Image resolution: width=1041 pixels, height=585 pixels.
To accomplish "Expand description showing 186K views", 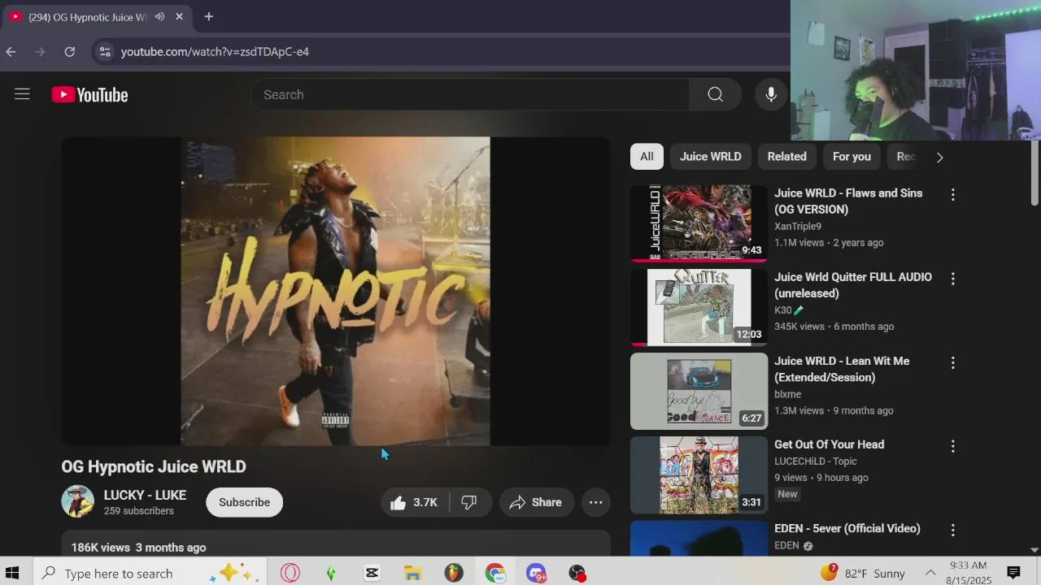I will [x=335, y=544].
